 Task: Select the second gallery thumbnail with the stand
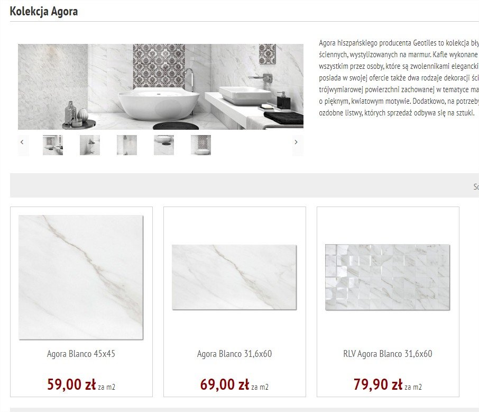[90, 145]
